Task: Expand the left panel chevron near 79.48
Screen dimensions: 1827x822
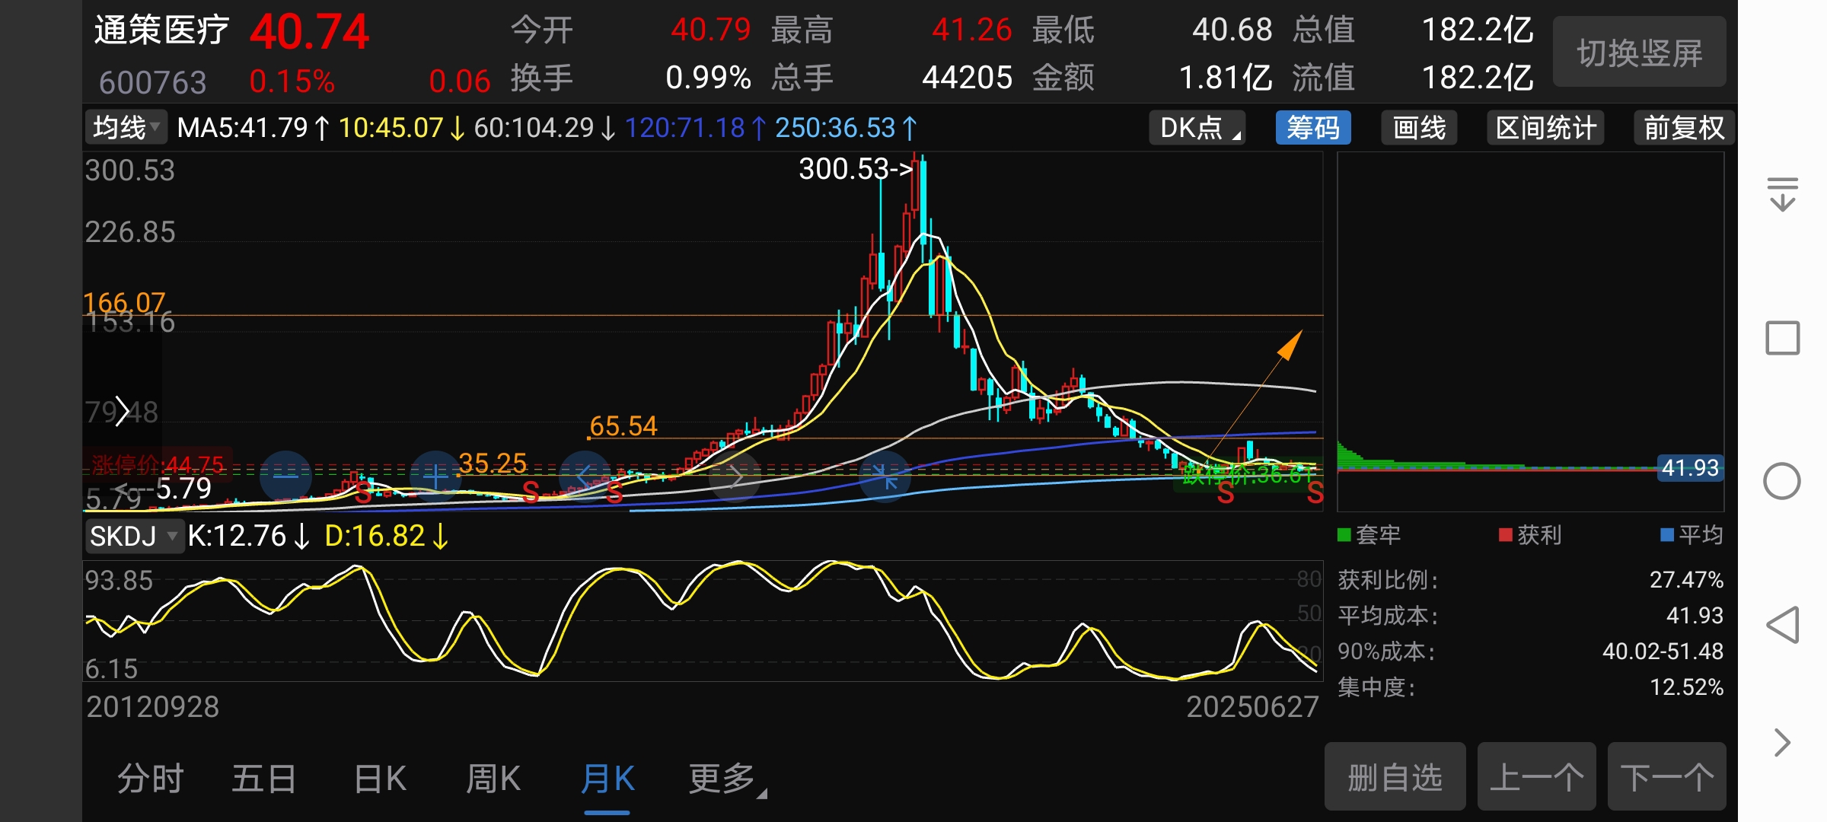Action: tap(122, 412)
